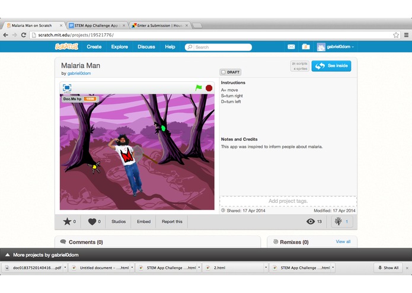
Task: Switch the player to full screen mode
Action: 67,88
